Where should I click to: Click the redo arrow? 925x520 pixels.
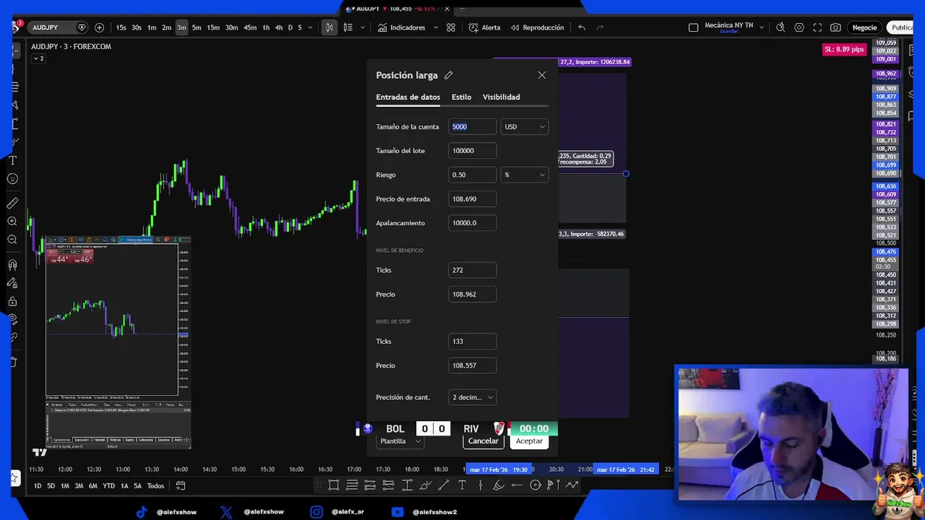(600, 27)
